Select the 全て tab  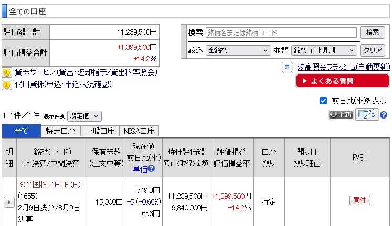(21, 131)
